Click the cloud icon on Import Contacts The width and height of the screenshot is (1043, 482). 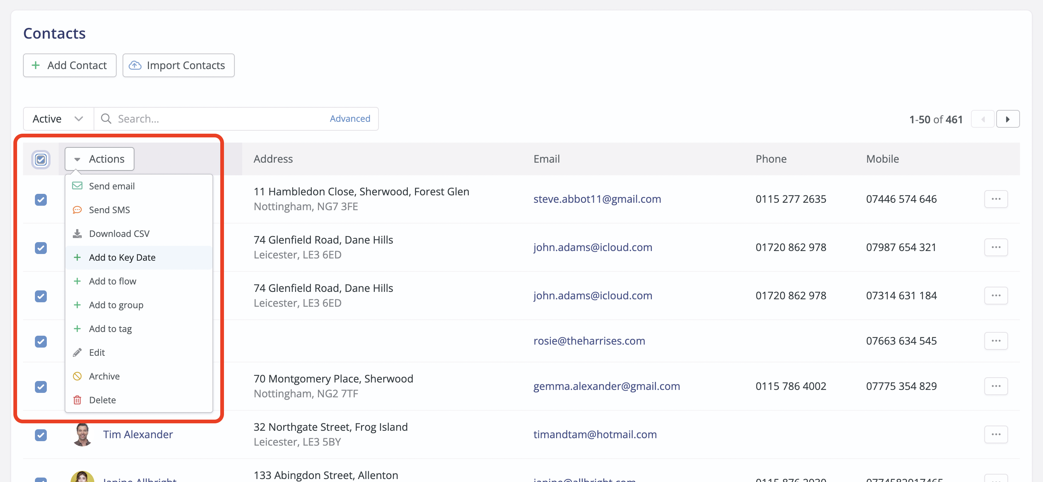pos(135,65)
